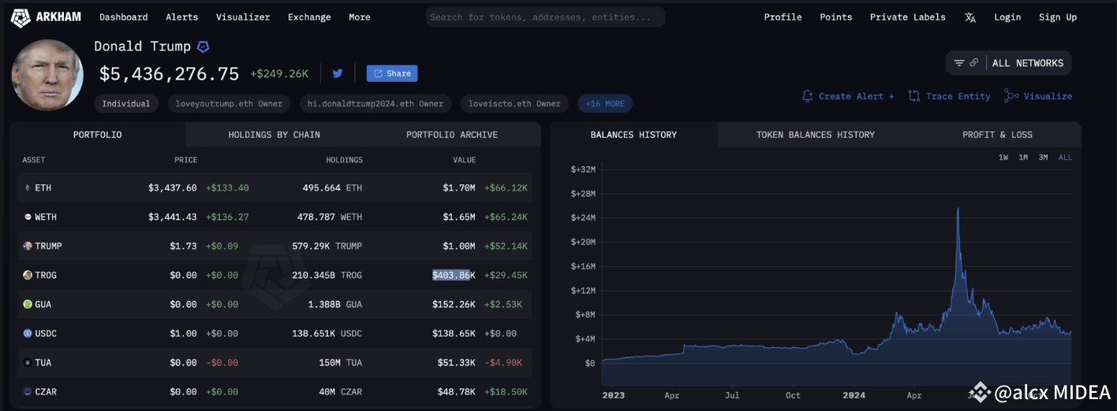Click the balance history chart peak

point(957,209)
